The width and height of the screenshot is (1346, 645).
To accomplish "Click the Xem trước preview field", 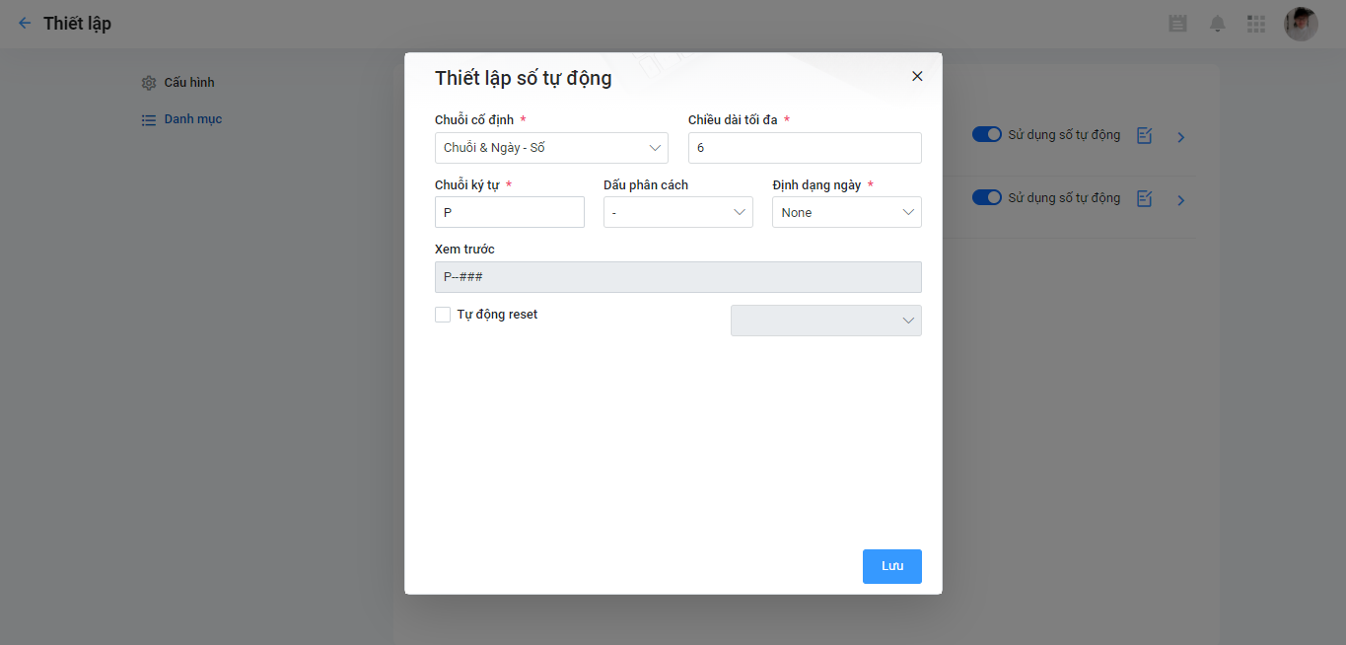I will pyautogui.click(x=678, y=277).
